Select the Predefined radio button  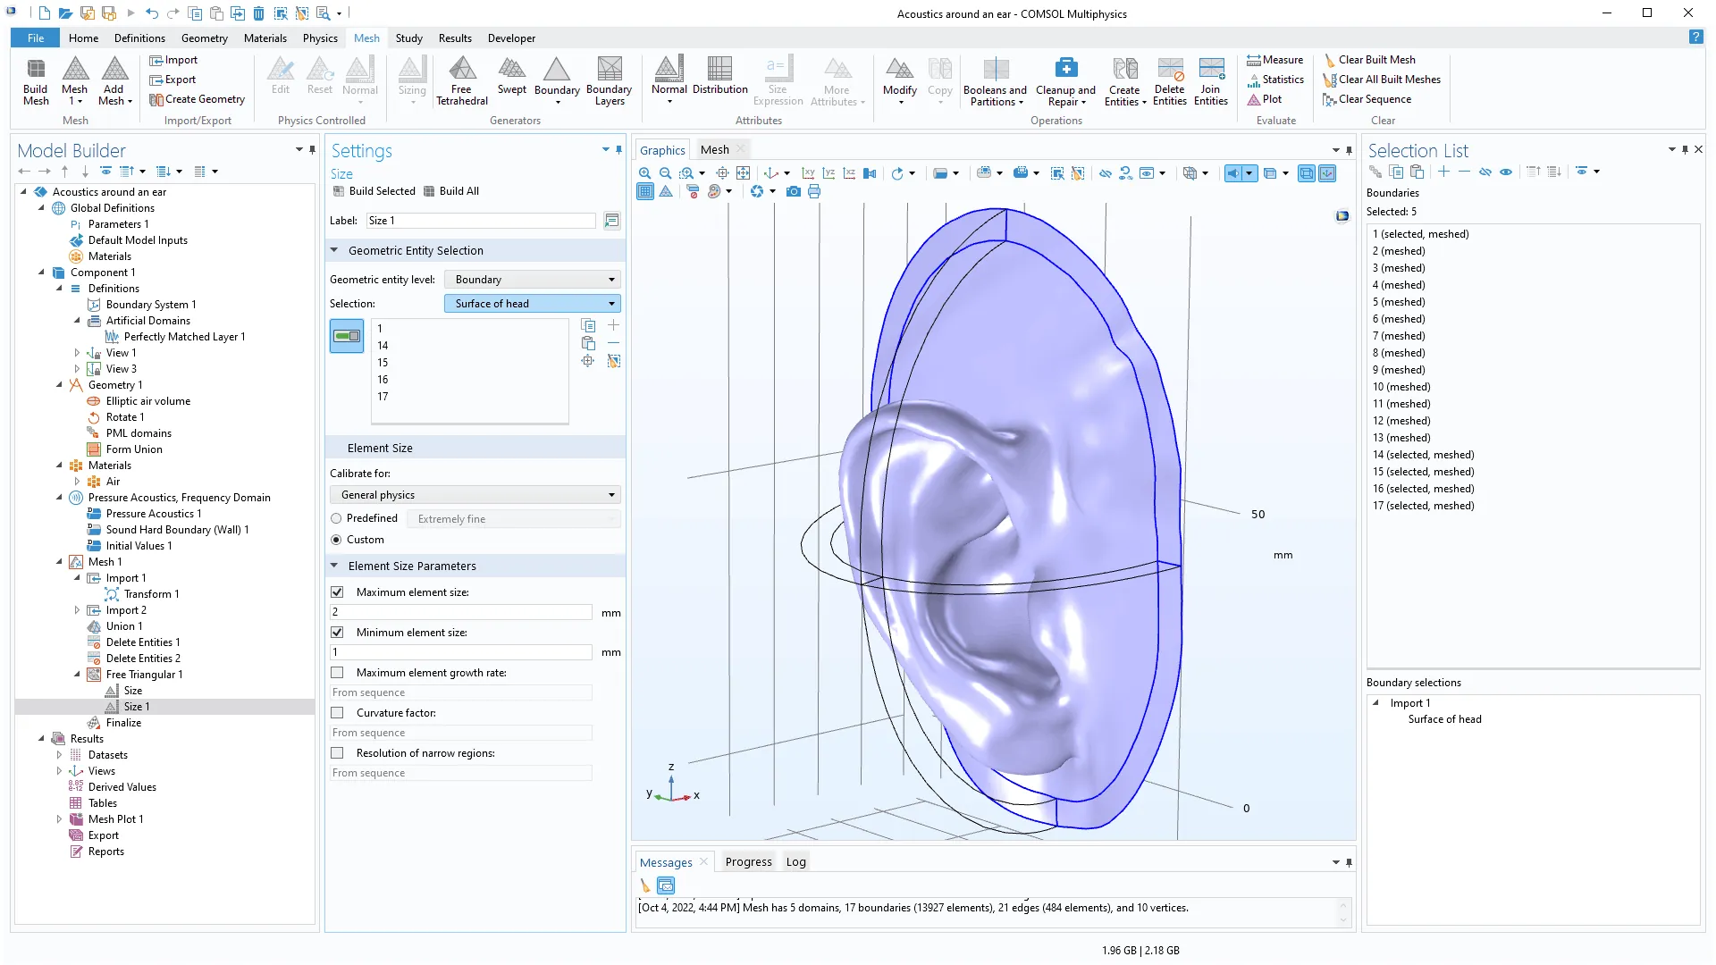(x=337, y=518)
